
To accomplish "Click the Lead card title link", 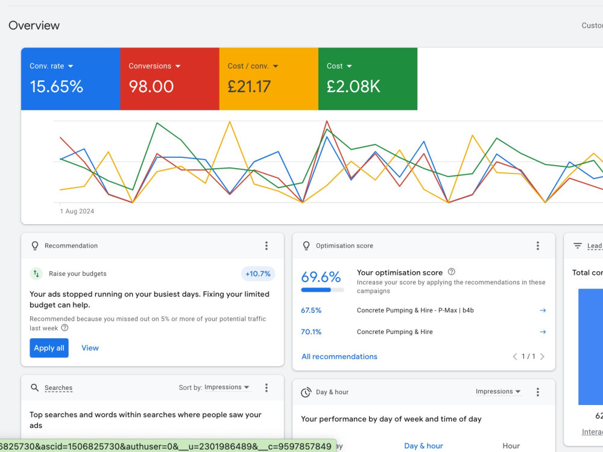I will pos(595,246).
